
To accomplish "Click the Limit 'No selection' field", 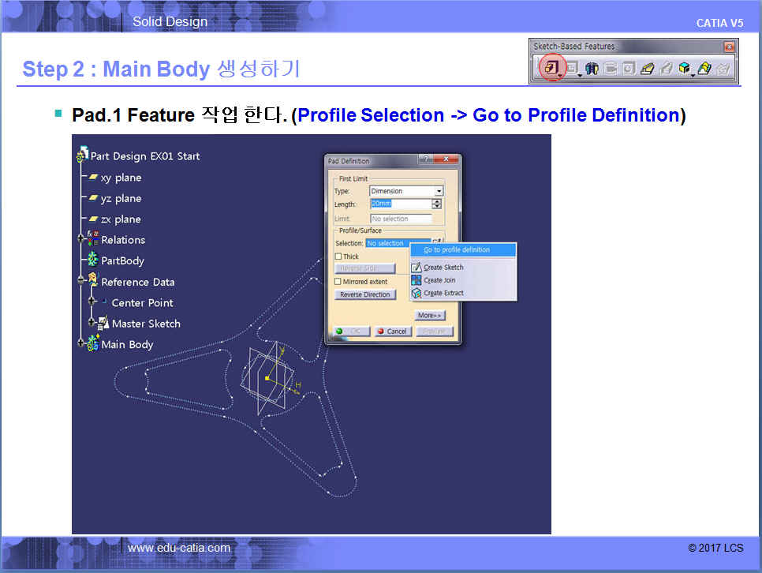I will pyautogui.click(x=401, y=219).
